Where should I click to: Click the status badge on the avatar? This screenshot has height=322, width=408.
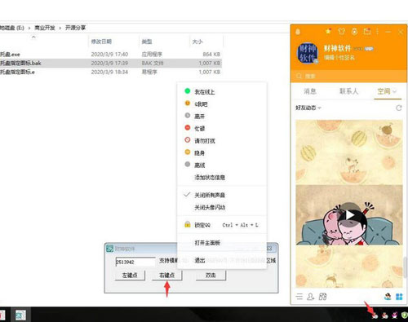pos(316,62)
